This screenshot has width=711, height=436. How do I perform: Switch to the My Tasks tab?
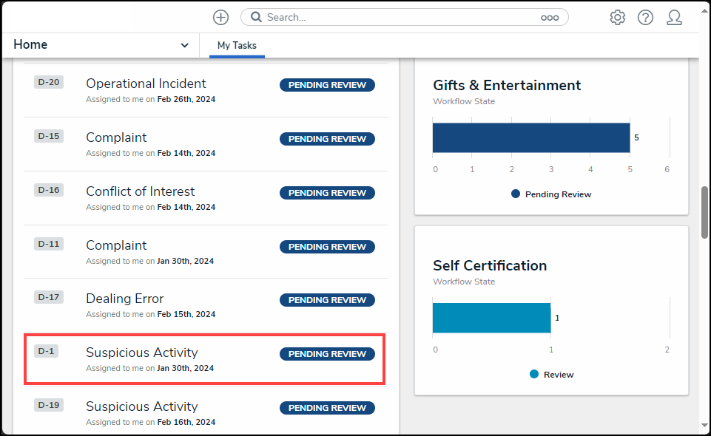tap(236, 45)
